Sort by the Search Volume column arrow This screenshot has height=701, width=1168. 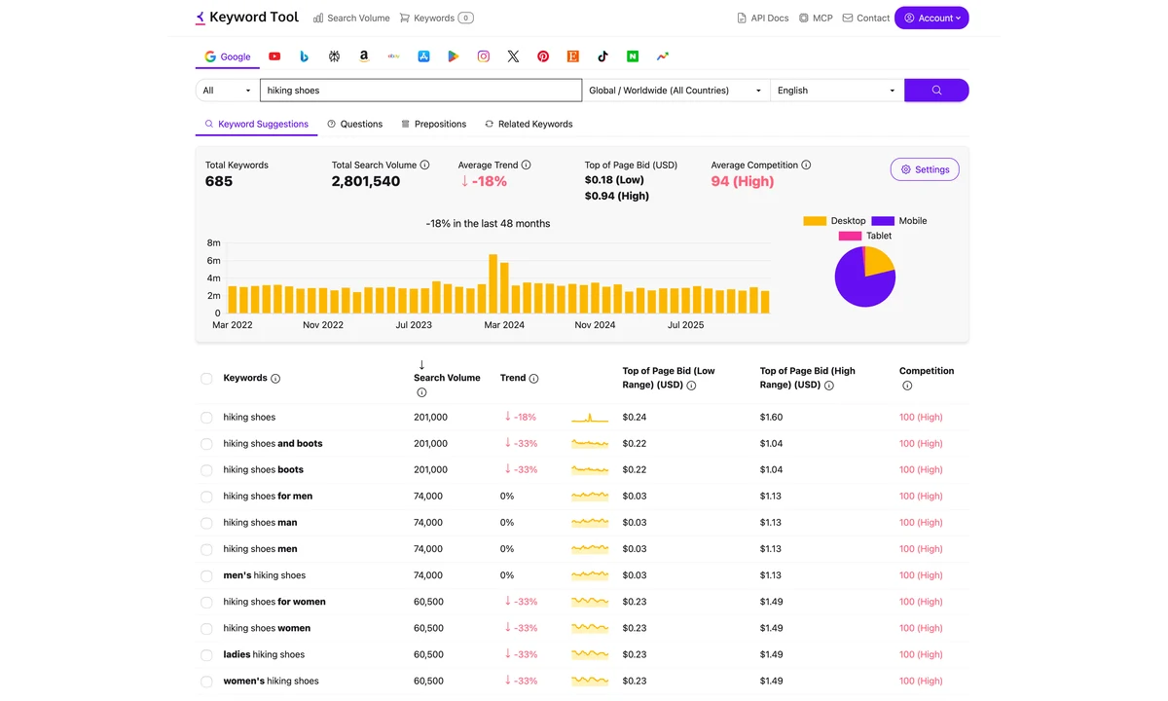click(421, 365)
